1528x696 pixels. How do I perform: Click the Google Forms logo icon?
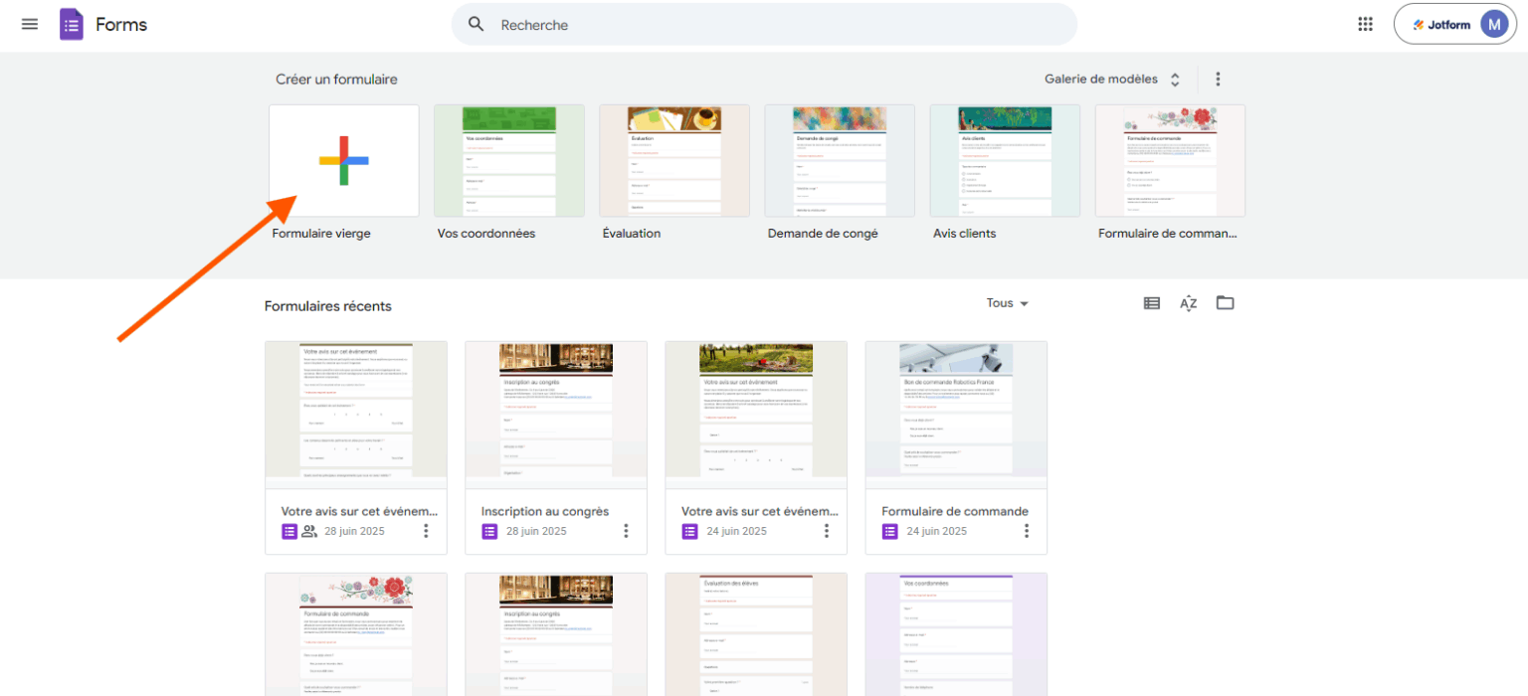click(71, 23)
